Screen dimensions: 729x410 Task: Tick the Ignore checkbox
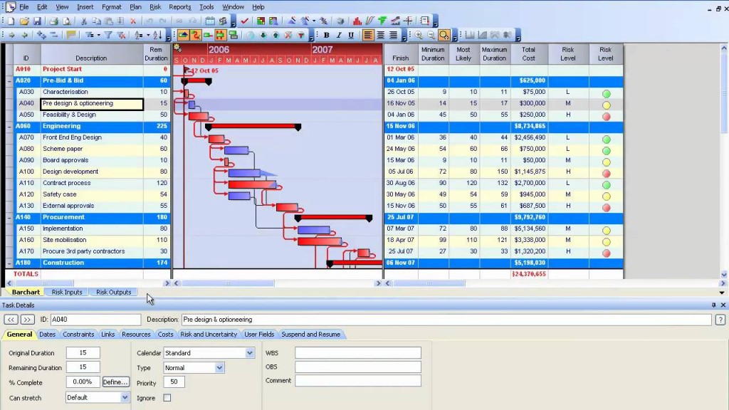[167, 398]
